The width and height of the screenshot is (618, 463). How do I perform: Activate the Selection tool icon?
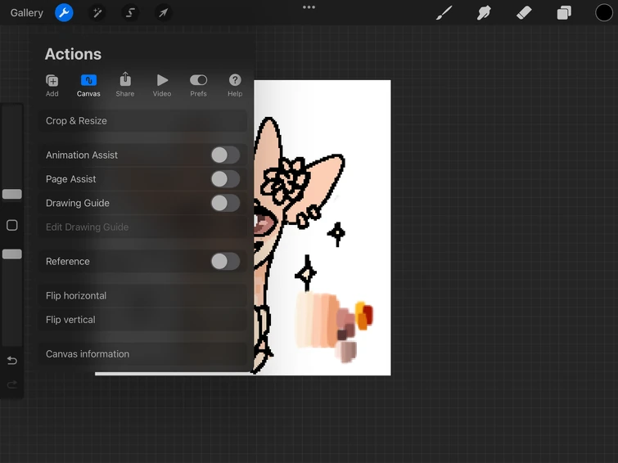click(x=130, y=13)
